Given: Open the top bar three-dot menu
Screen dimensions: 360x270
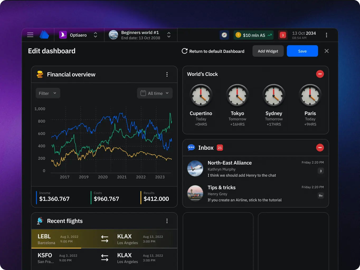Looking at the screenshot, I should coord(326,35).
